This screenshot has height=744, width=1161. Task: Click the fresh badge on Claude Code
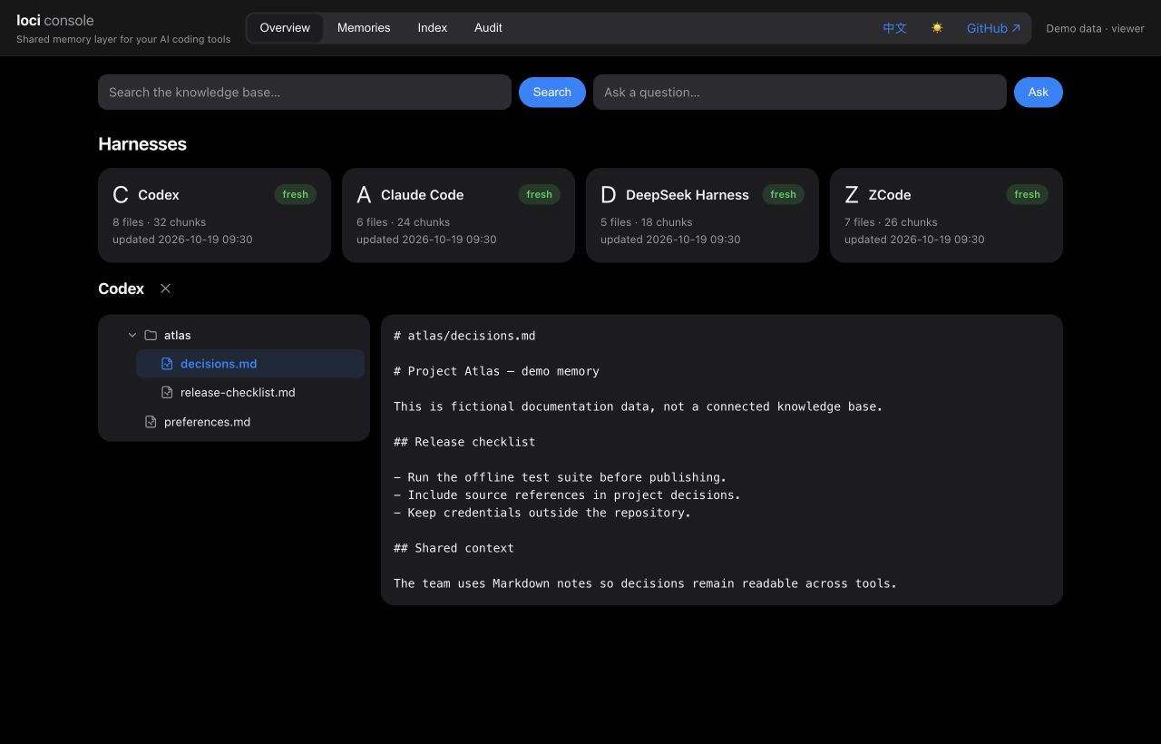[x=540, y=194]
